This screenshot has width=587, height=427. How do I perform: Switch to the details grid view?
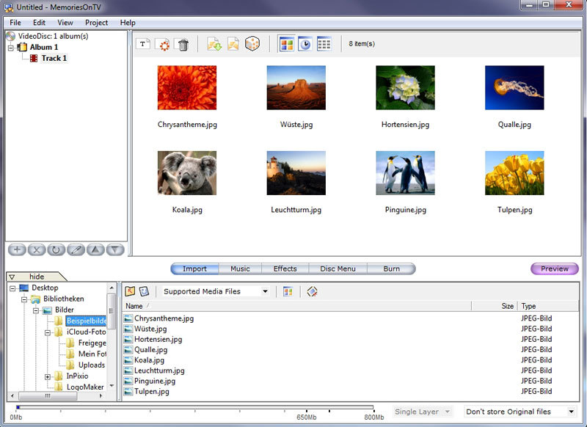click(x=324, y=44)
